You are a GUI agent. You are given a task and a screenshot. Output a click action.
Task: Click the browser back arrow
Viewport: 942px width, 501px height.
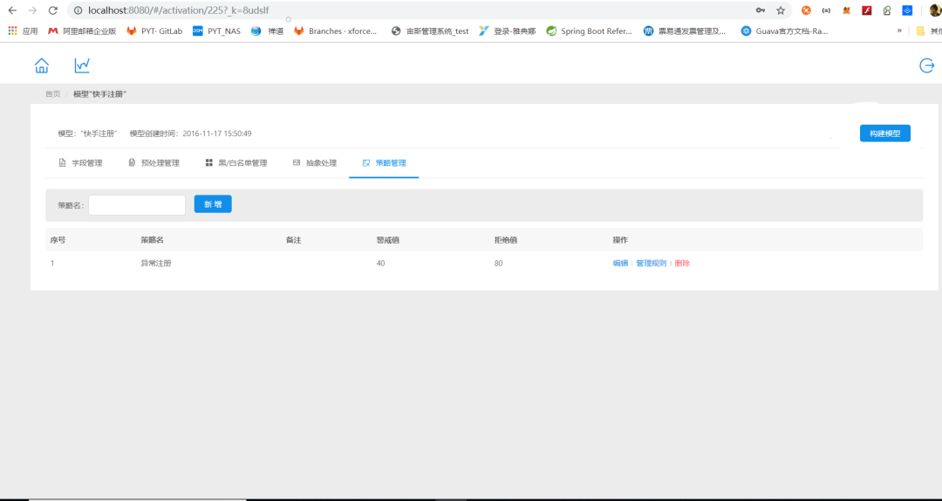pos(12,10)
